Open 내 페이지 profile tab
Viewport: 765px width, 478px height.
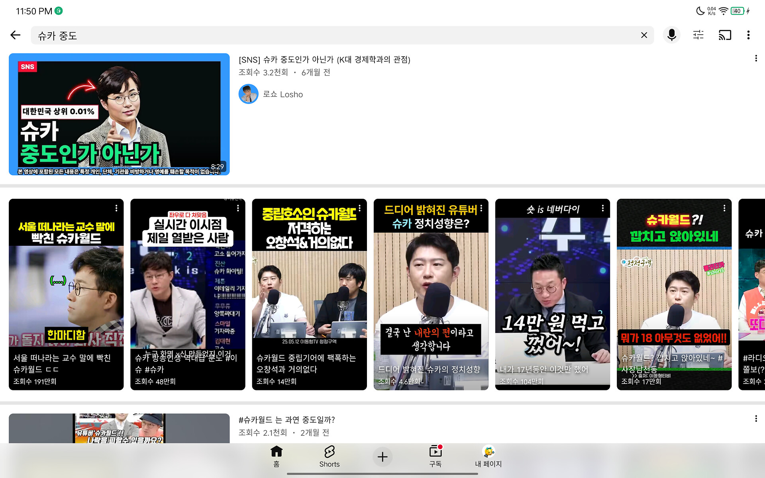(x=488, y=456)
